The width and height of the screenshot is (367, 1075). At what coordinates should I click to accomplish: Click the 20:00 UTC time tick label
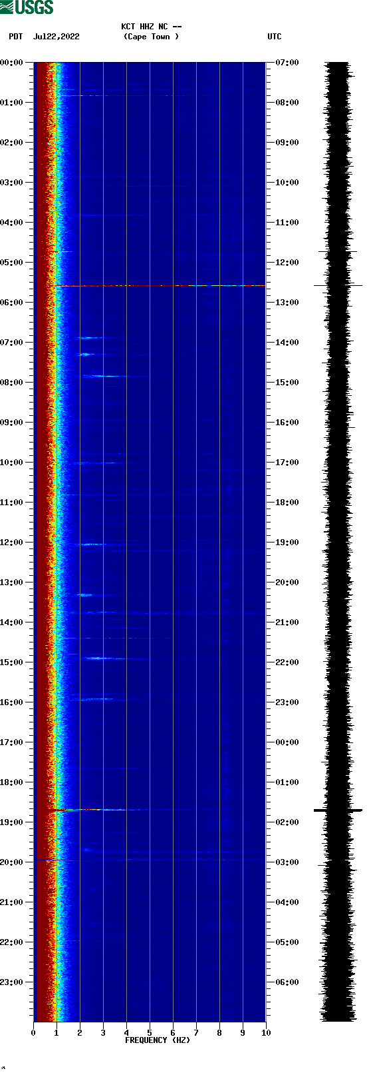point(287,582)
